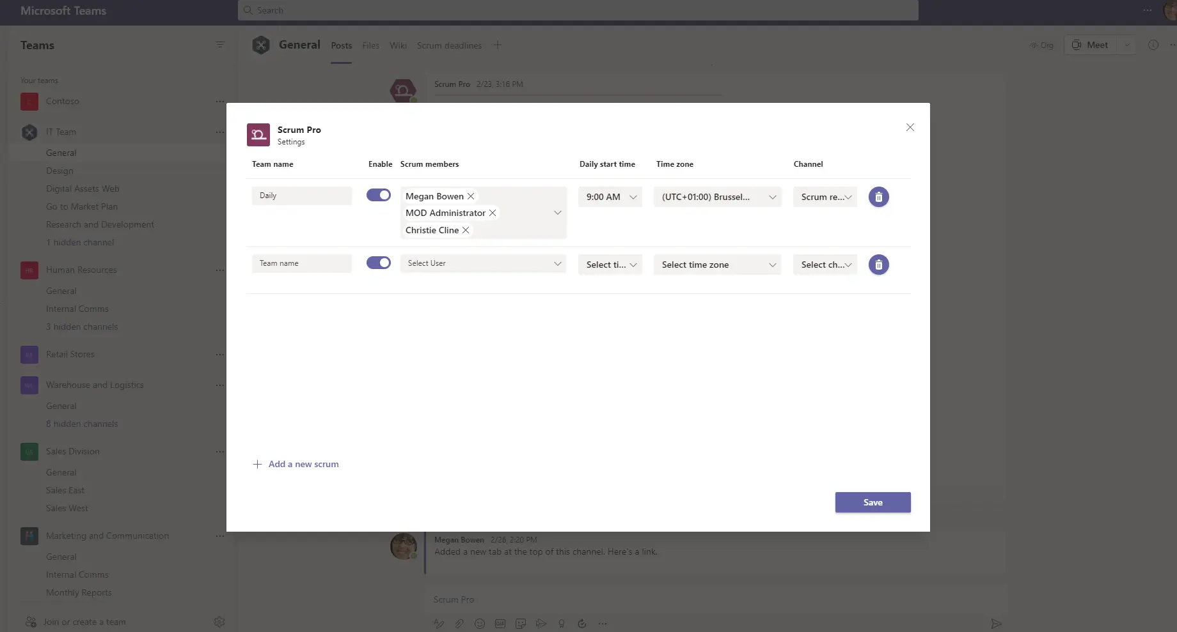Remove Christie Cline from scrum members
This screenshot has width=1177, height=632.
click(466, 230)
